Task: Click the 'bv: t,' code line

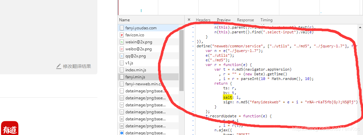Action: pos(230,93)
